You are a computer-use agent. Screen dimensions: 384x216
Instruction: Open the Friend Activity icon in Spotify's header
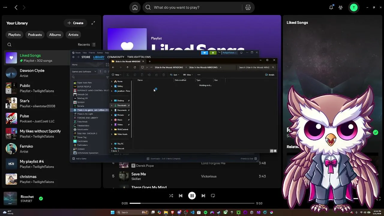[340, 7]
